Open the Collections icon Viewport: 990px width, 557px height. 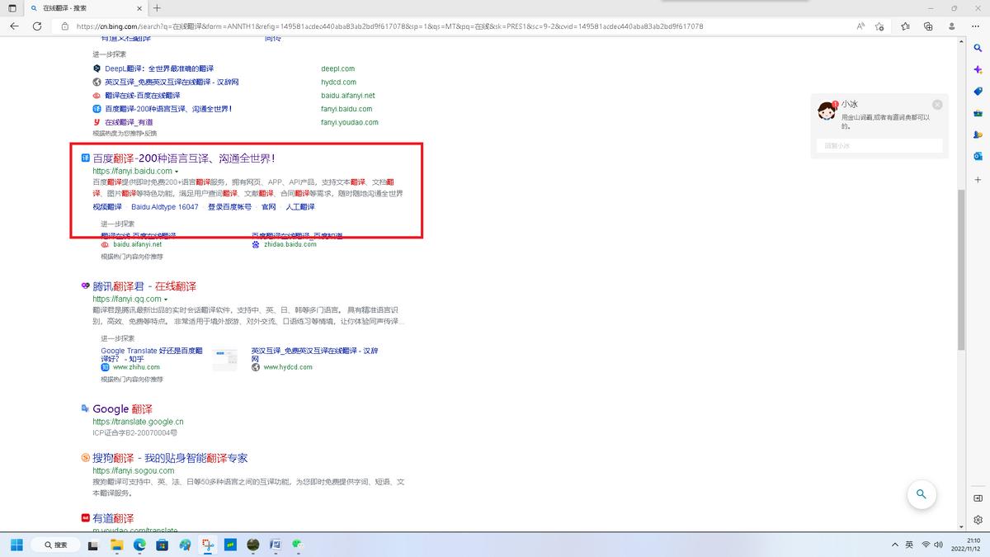click(x=928, y=26)
